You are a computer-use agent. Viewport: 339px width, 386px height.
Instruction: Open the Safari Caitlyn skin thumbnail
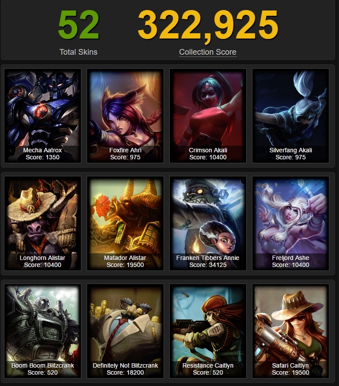(290, 331)
